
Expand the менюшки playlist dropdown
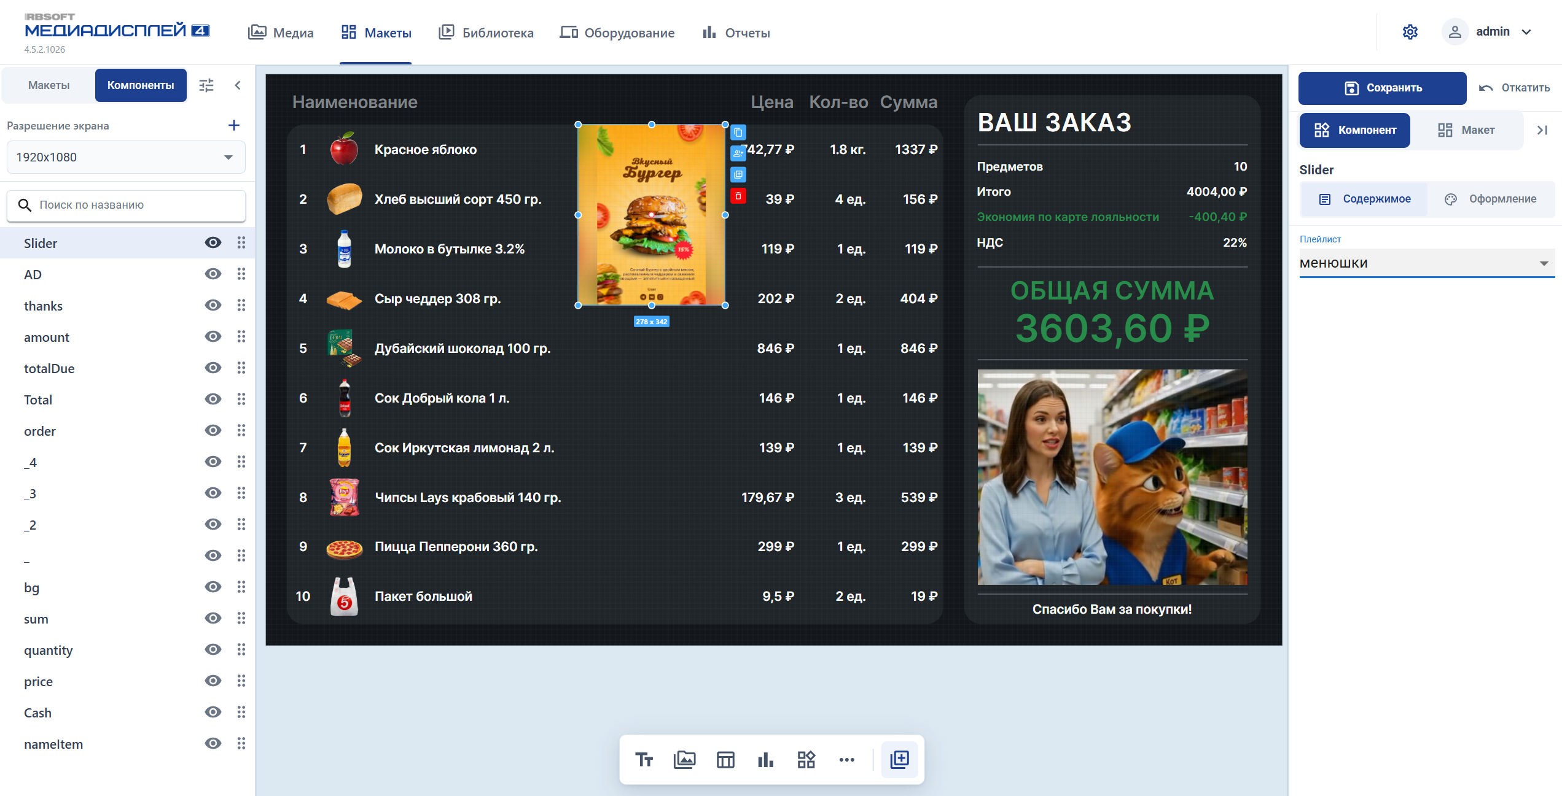tap(1426, 263)
